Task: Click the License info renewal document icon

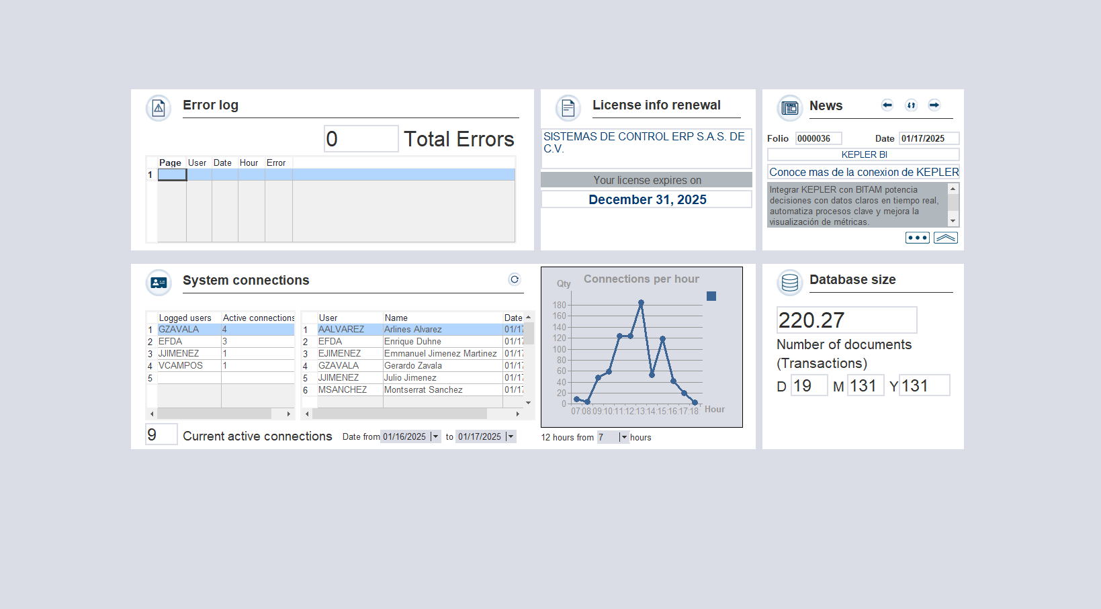Action: 567,107
